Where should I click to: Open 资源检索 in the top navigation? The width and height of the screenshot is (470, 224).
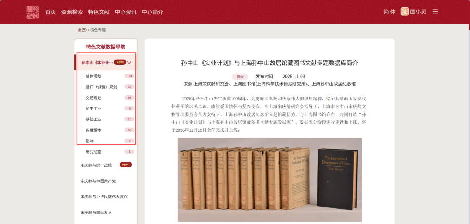(x=72, y=12)
